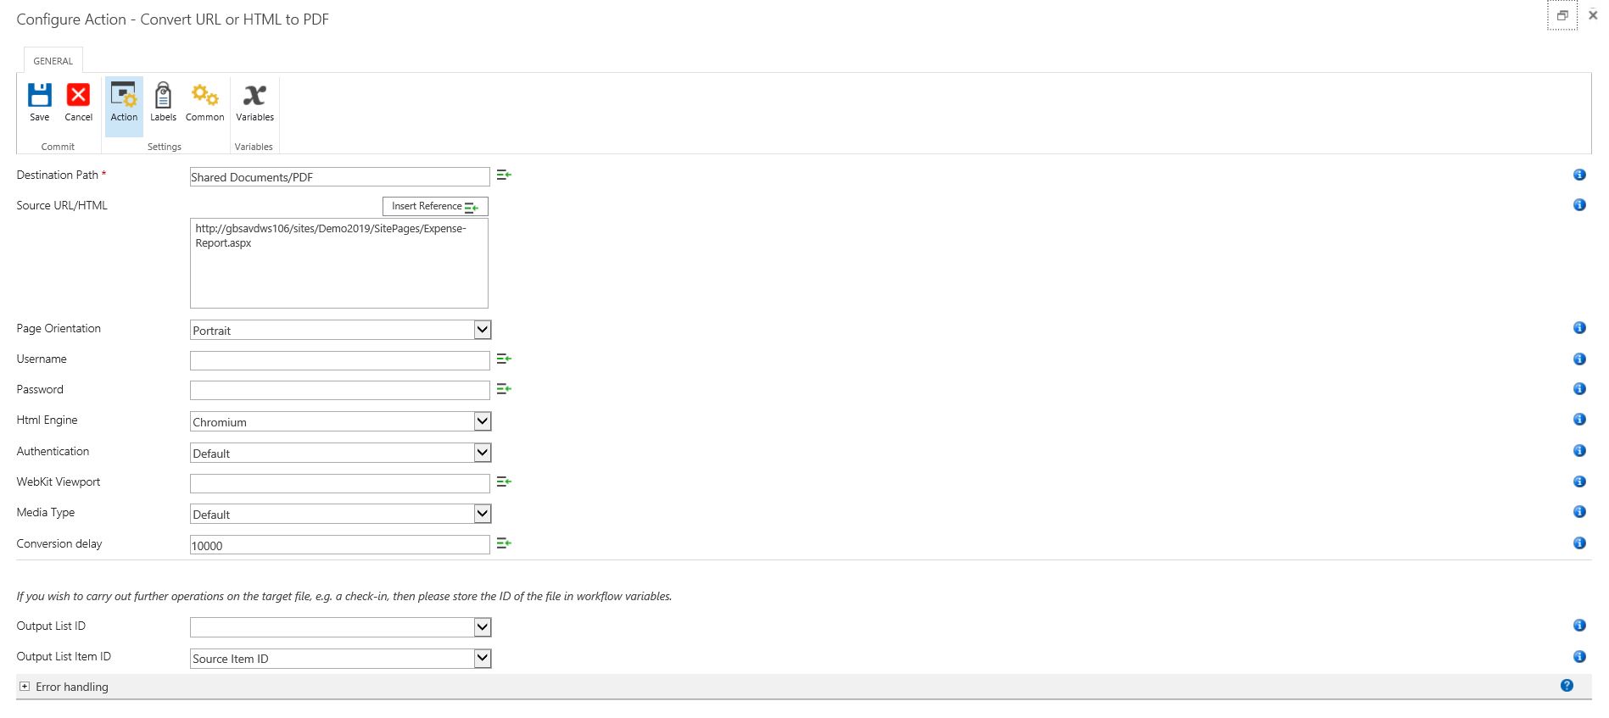The width and height of the screenshot is (1609, 718).
Task: Switch to the GENERAL tab
Action: point(53,61)
